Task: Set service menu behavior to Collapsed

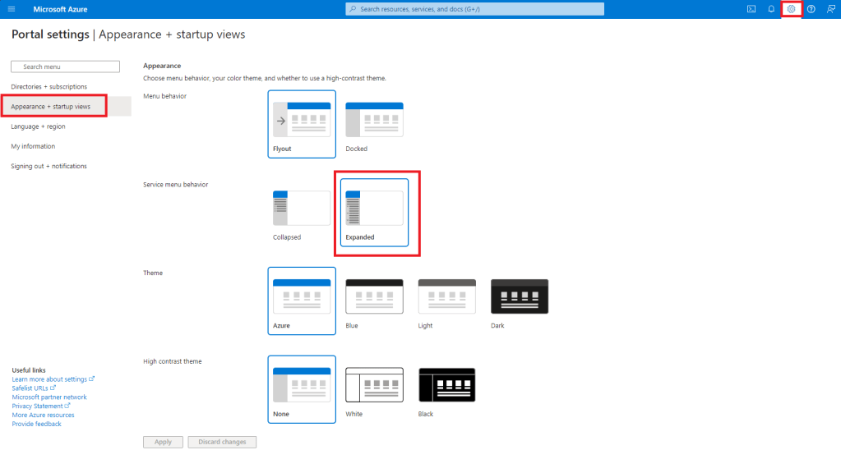Action: pos(302,212)
